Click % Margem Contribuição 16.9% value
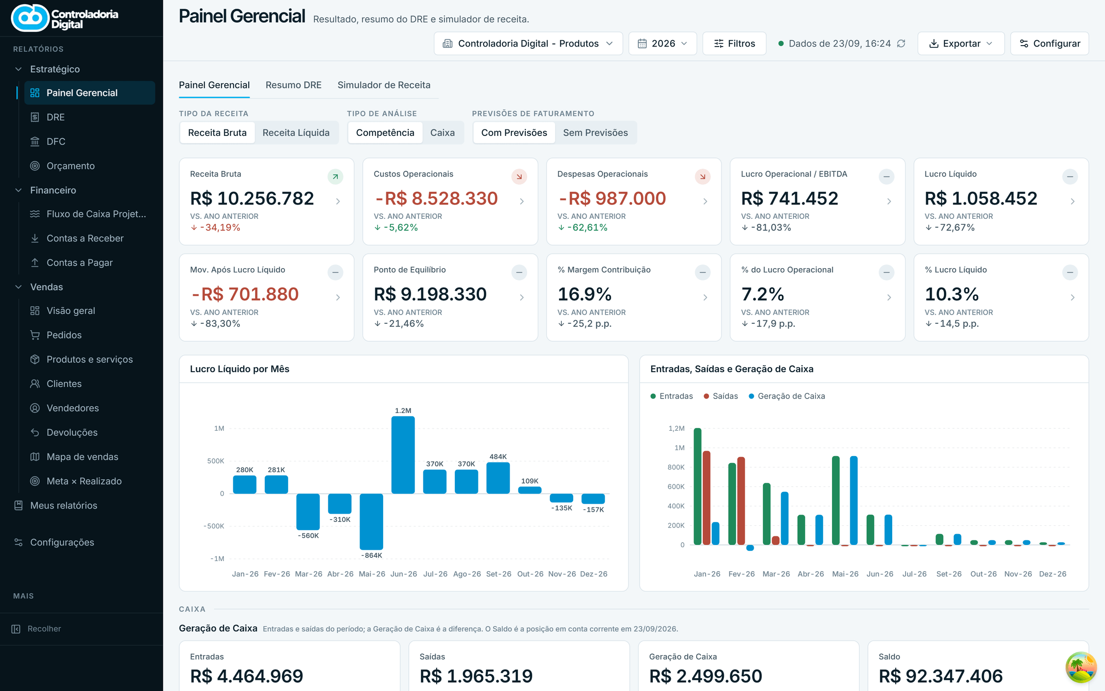Viewport: 1105px width, 691px height. coord(584,294)
